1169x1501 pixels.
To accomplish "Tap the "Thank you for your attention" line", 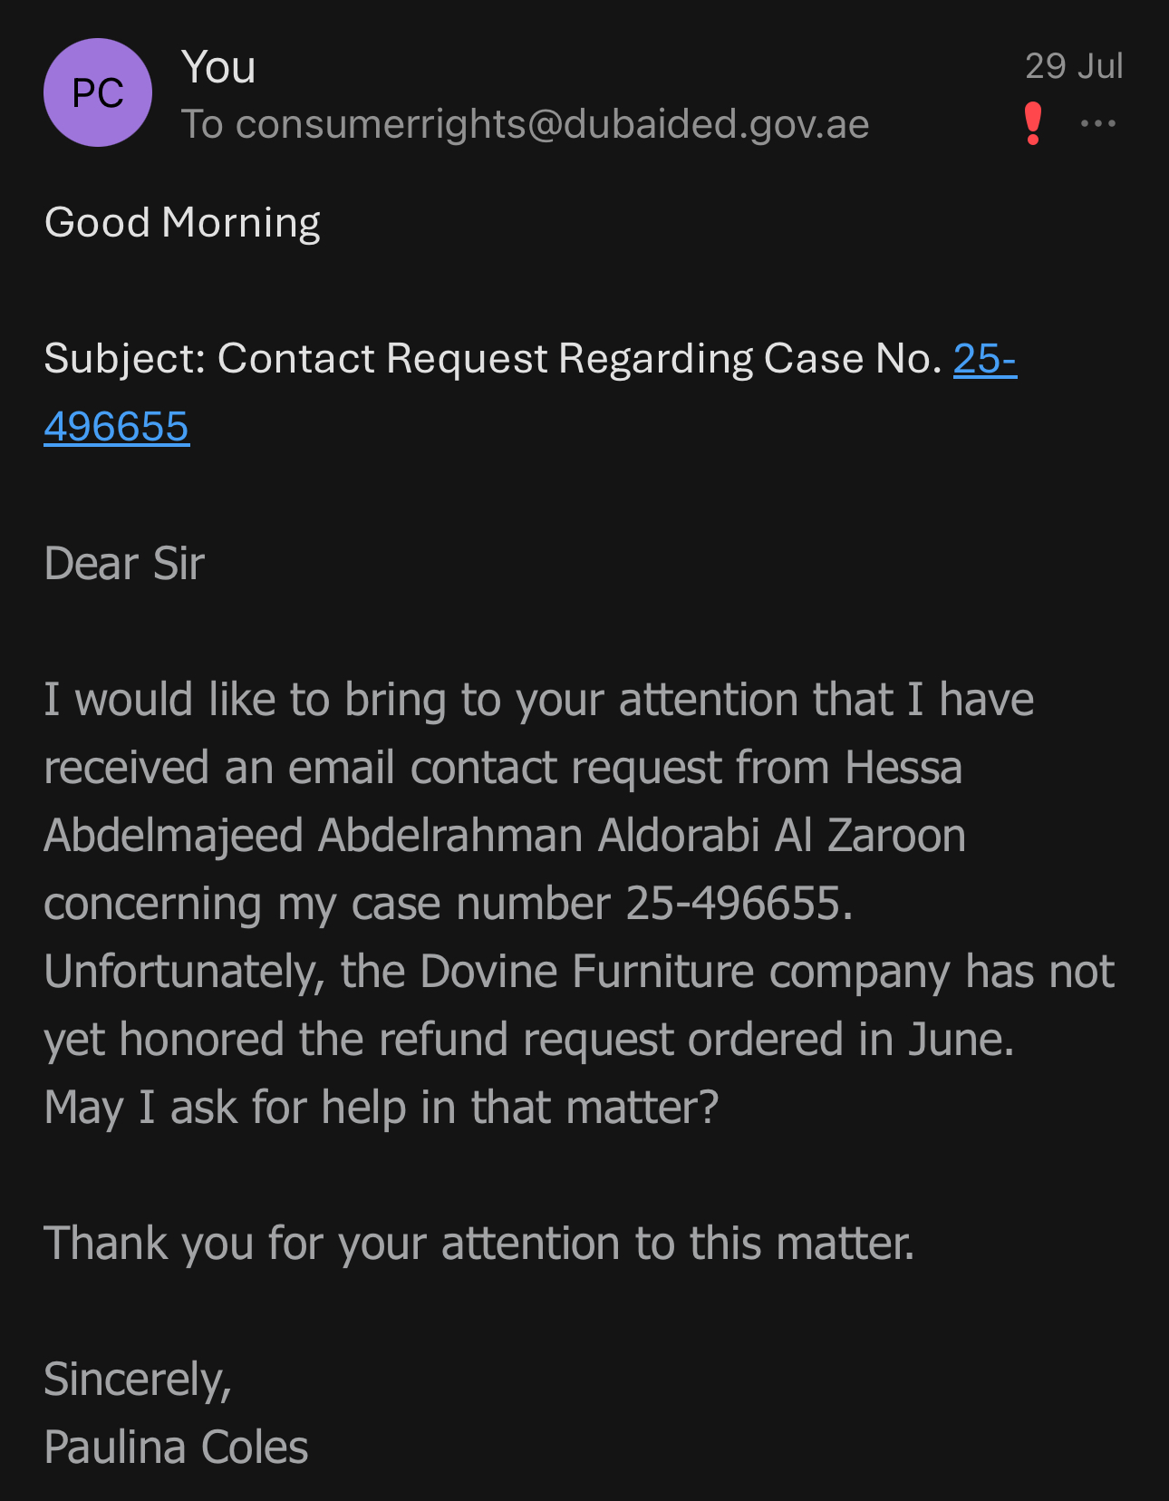I will coord(479,1244).
